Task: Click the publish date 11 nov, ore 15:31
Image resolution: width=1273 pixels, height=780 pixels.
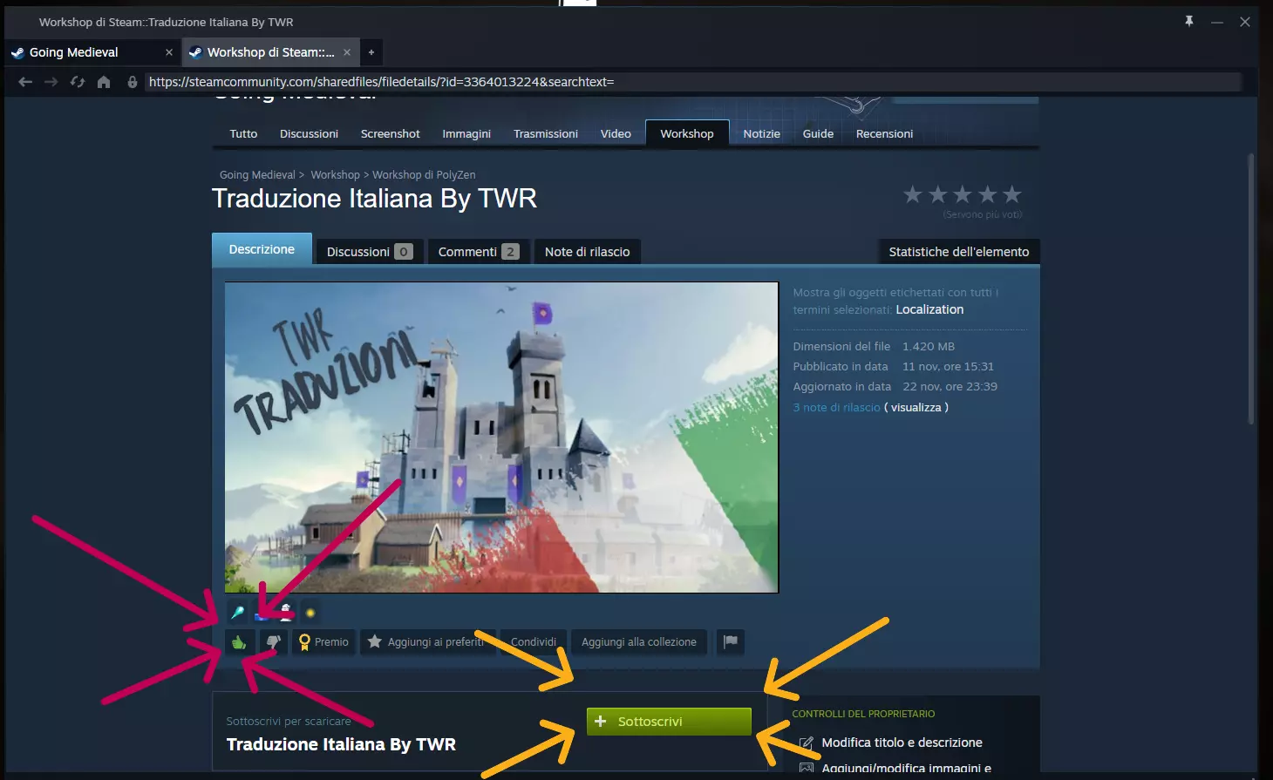Action: [948, 367]
